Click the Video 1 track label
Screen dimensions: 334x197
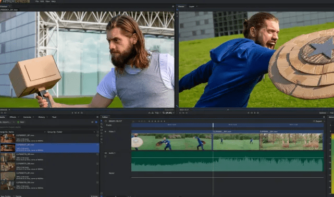click(x=112, y=132)
